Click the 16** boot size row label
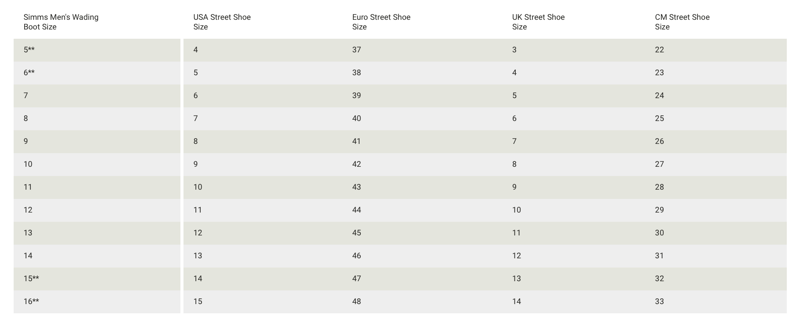 coord(31,301)
